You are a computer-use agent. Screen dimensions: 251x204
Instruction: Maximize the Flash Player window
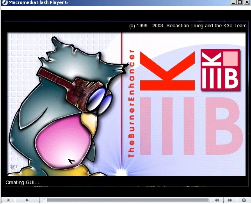239,3
